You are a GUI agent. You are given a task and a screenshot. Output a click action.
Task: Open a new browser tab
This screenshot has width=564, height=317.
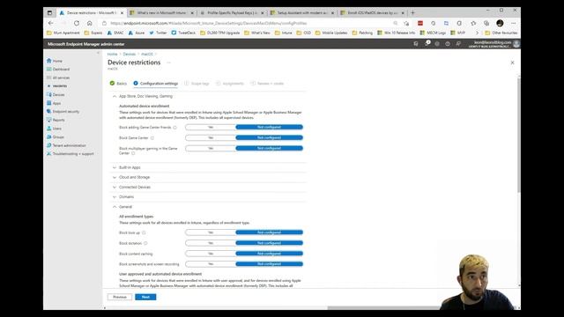tap(412, 12)
